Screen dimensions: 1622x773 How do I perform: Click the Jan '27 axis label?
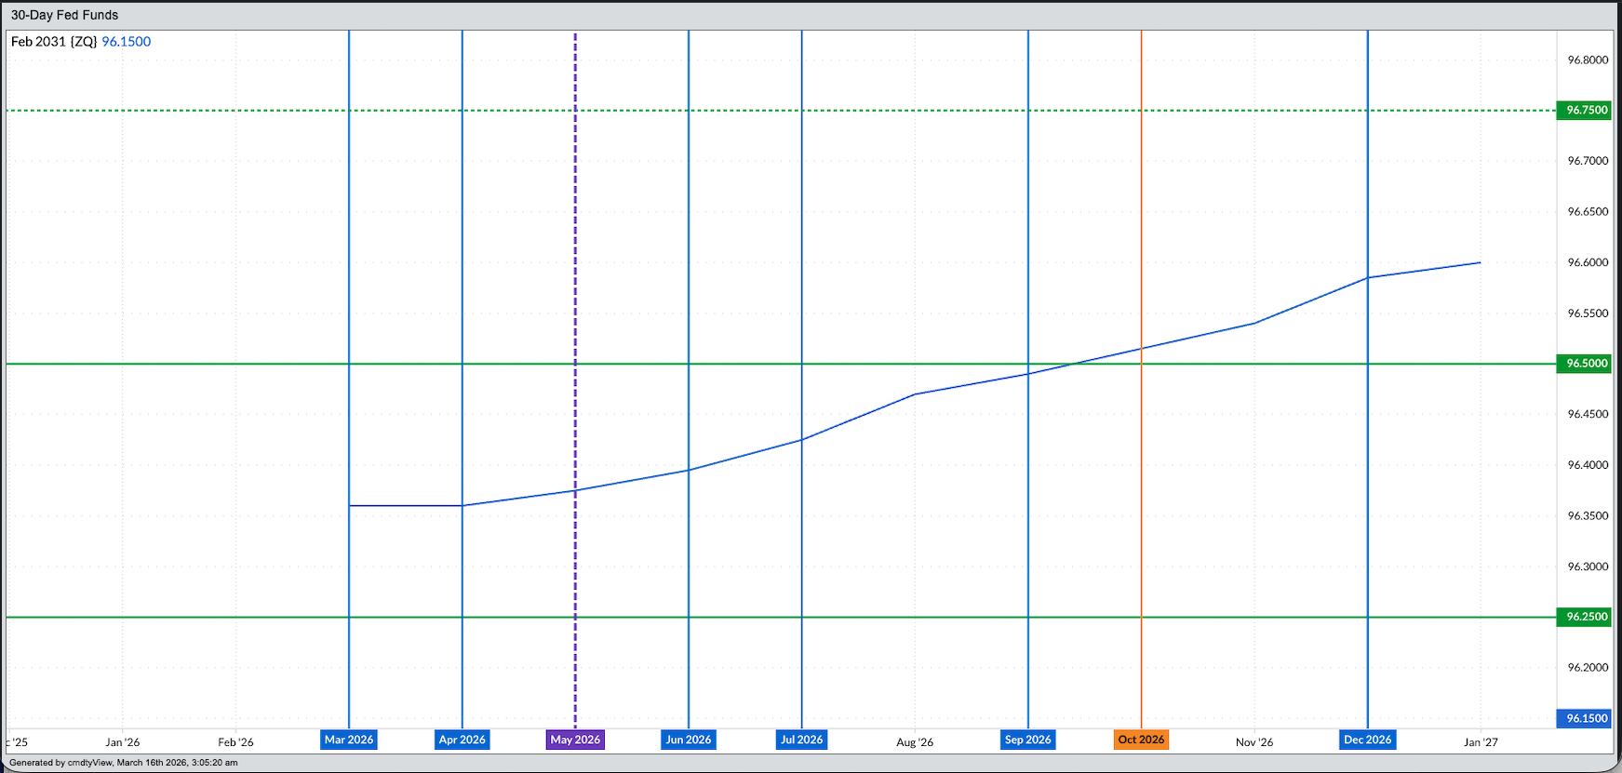[x=1481, y=742]
